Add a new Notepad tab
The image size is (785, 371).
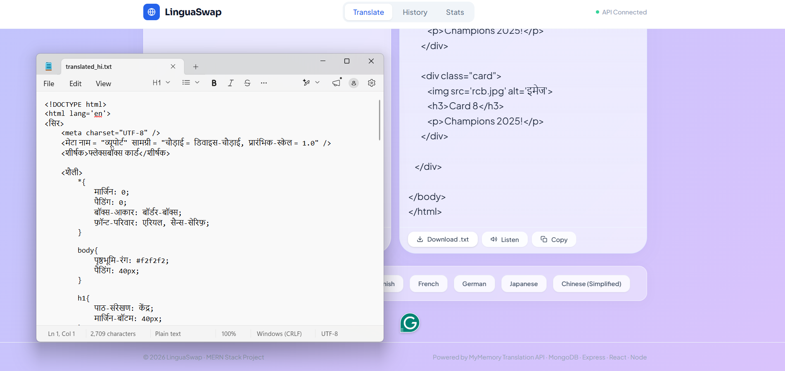point(196,67)
